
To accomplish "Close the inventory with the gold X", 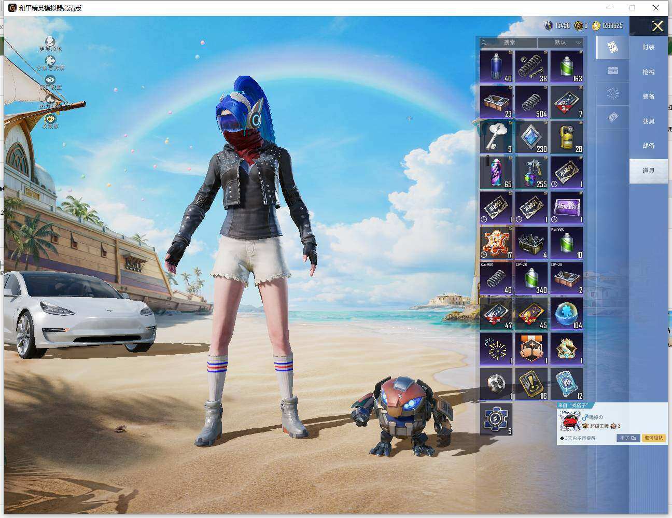I will coord(657,26).
